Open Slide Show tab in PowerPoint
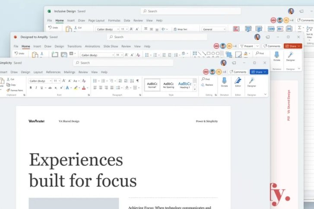The image size is (314, 209). pyautogui.click(x=111, y=46)
